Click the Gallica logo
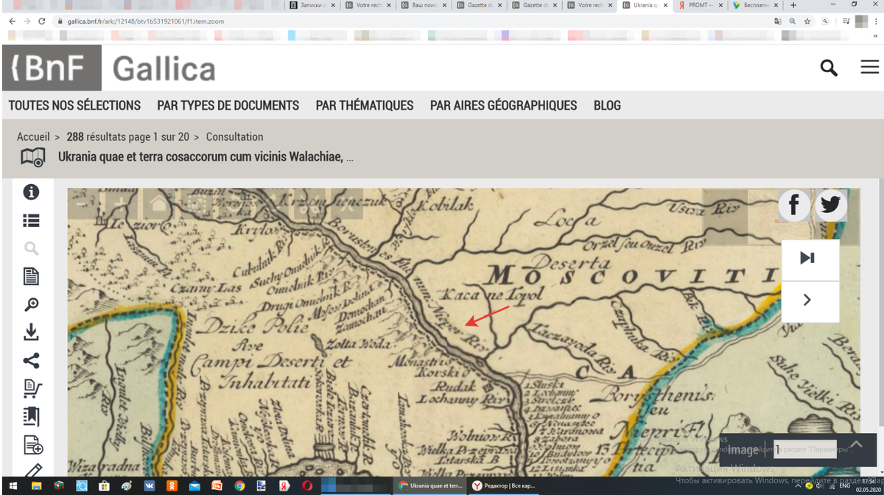This screenshot has width=884, height=495. point(164,69)
